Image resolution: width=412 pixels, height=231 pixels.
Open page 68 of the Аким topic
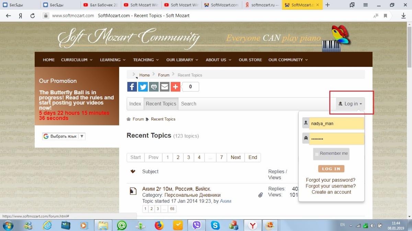click(x=172, y=209)
